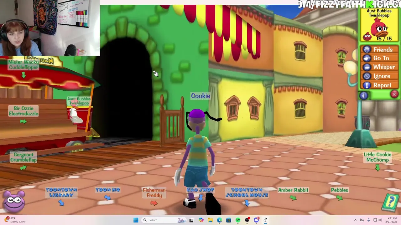The height and width of the screenshot is (225, 401).
Task: Click the Toontown School House label
Action: (247, 192)
